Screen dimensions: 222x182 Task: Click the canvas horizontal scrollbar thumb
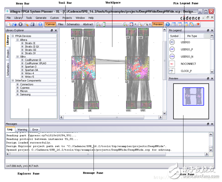(x=117, y=117)
